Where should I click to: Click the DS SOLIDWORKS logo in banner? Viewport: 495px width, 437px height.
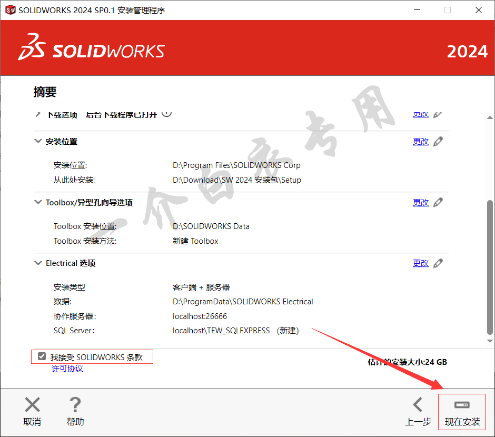[91, 47]
